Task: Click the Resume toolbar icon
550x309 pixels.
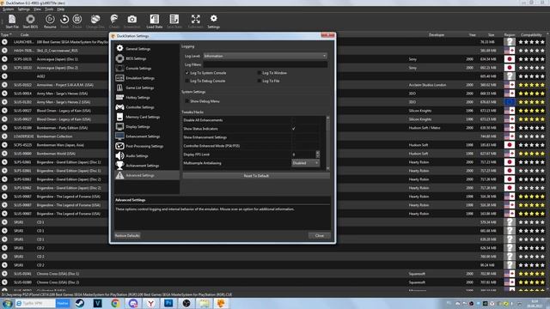Action: point(50,21)
